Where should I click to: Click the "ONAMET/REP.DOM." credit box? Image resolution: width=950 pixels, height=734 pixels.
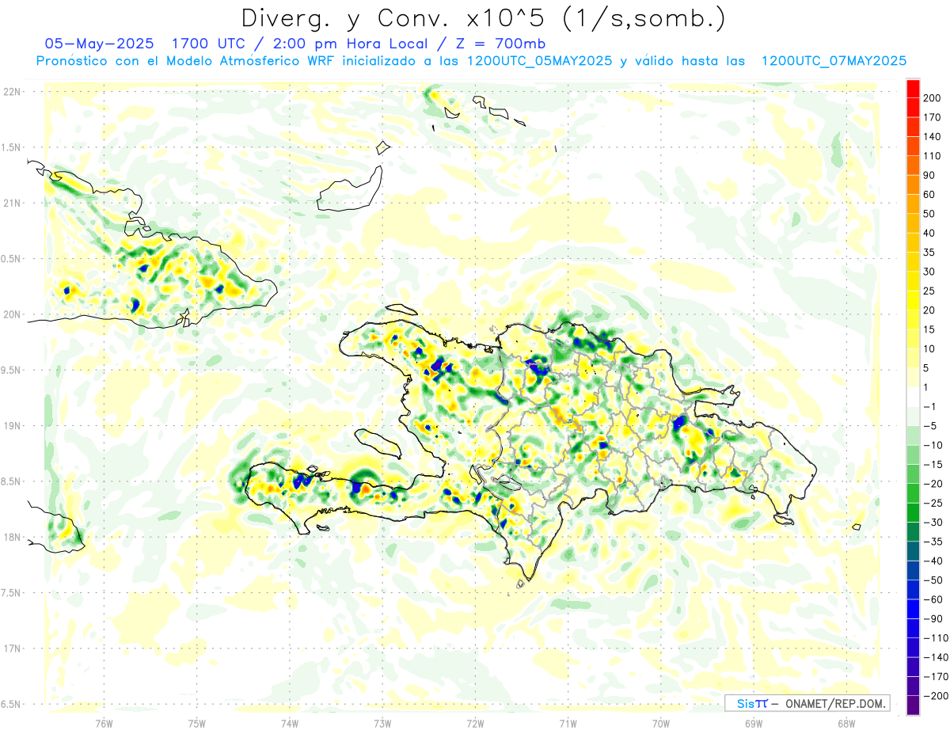807,703
